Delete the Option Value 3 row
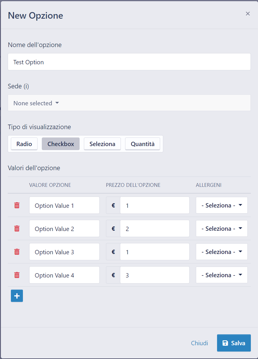This screenshot has width=258, height=359. coord(17,252)
